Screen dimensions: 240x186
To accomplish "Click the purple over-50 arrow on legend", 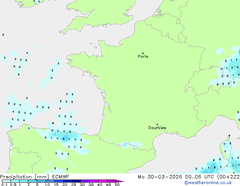I will point(120,181).
